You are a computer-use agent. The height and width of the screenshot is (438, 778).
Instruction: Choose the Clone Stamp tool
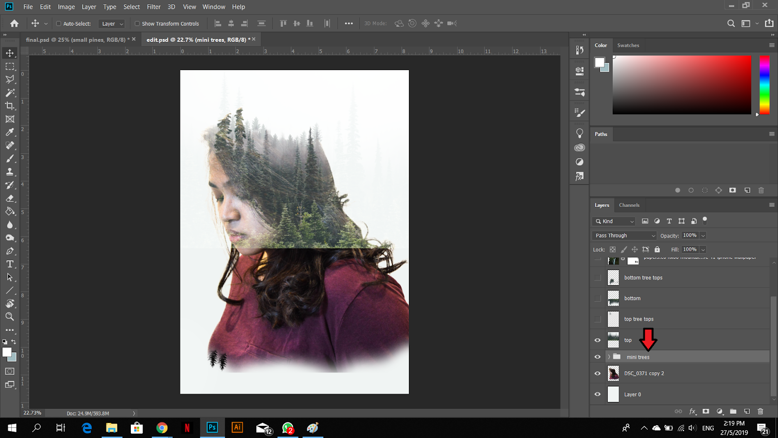point(10,172)
